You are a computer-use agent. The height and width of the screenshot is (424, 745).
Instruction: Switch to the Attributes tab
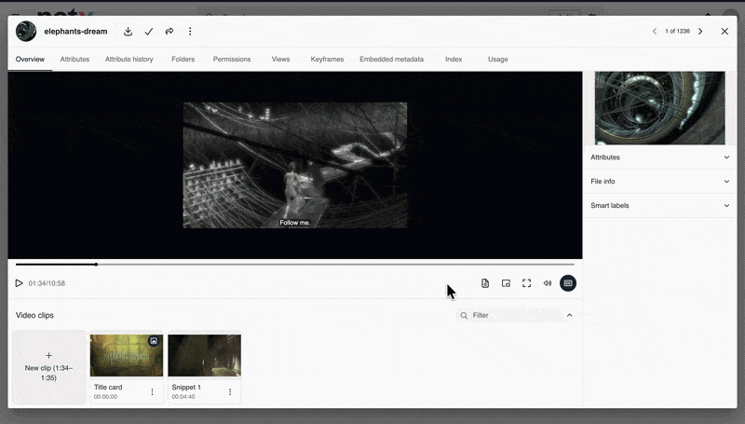click(74, 60)
